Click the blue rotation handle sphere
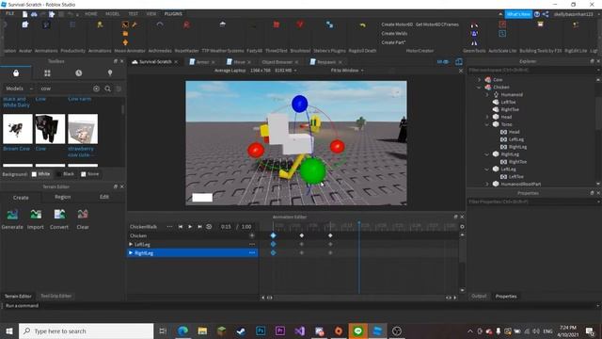 (299, 104)
